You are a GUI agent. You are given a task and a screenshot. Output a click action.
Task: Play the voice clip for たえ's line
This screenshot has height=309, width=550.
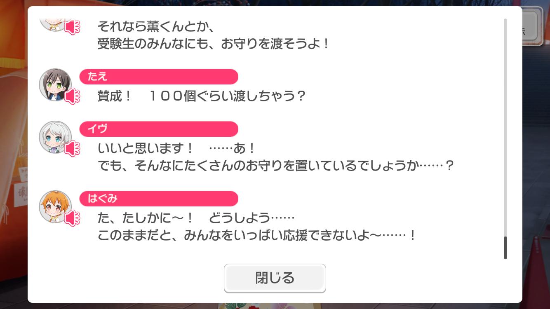pyautogui.click(x=73, y=96)
